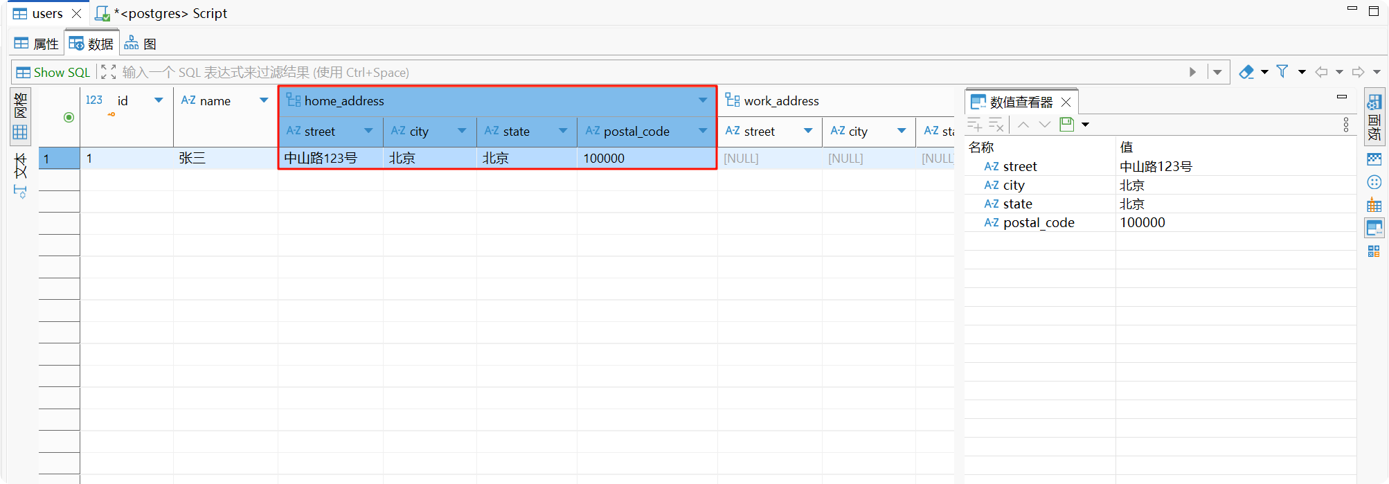Toggle the 网格 grid view mode
1389x484 pixels.
tap(20, 117)
